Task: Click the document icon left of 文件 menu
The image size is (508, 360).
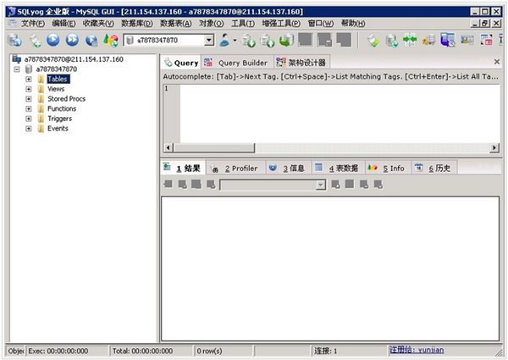Action: (13, 23)
